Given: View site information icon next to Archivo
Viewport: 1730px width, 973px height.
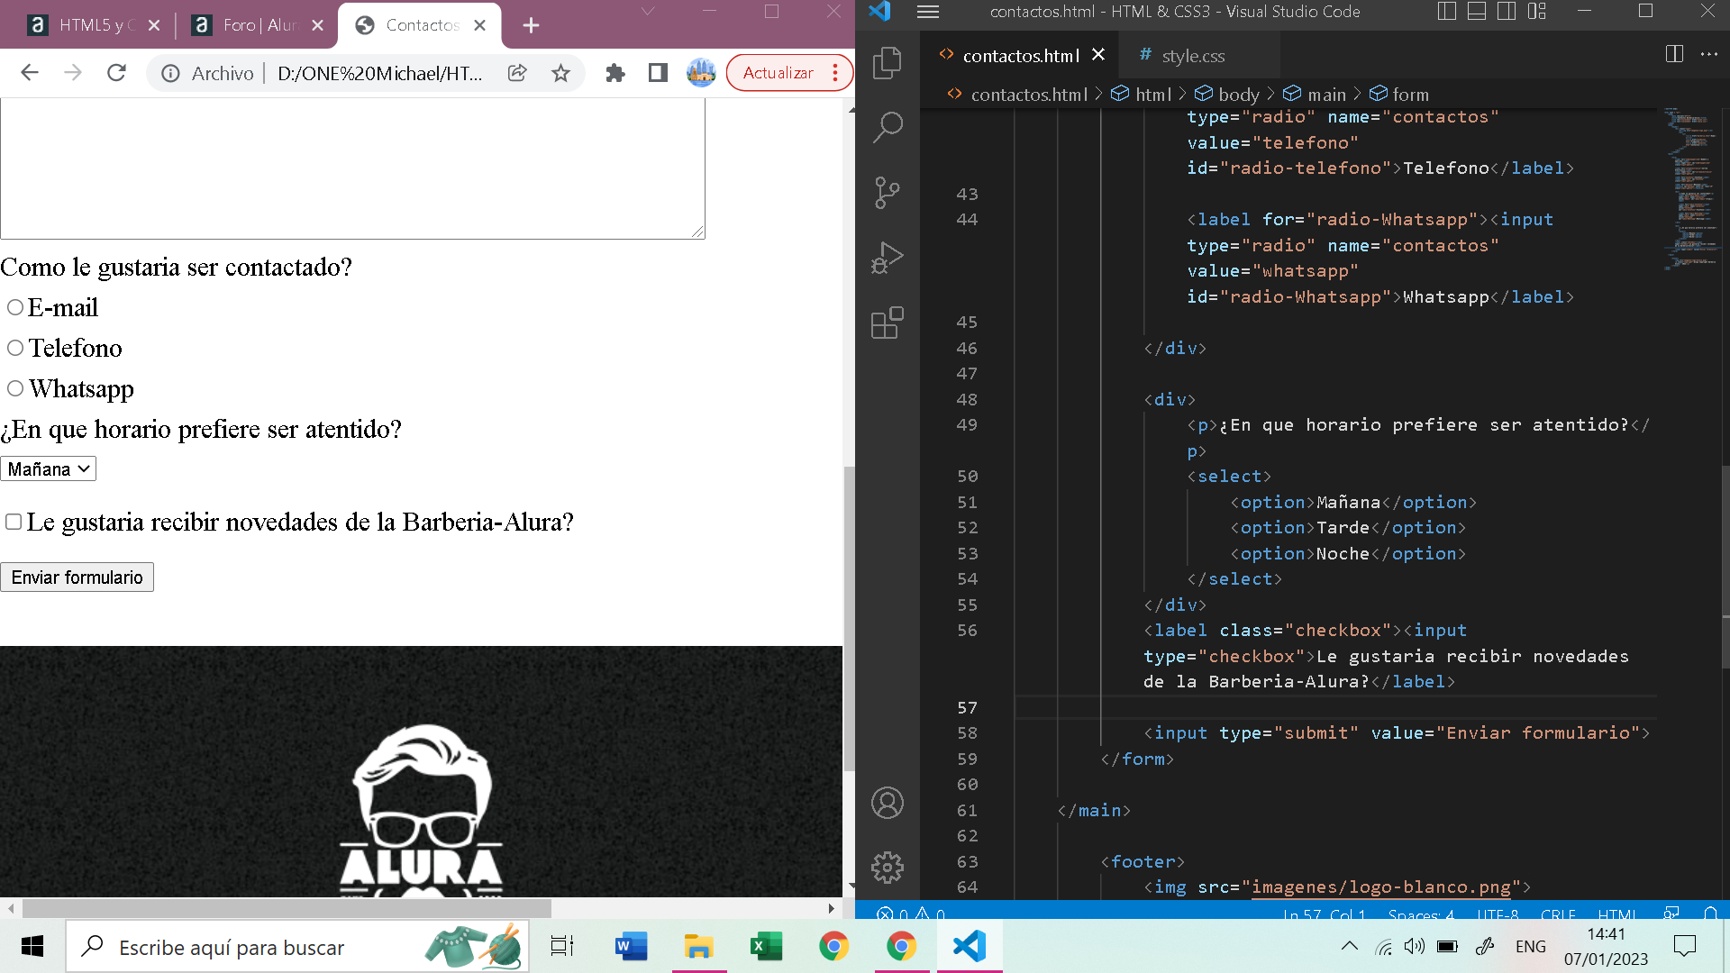Looking at the screenshot, I should pyautogui.click(x=170, y=73).
